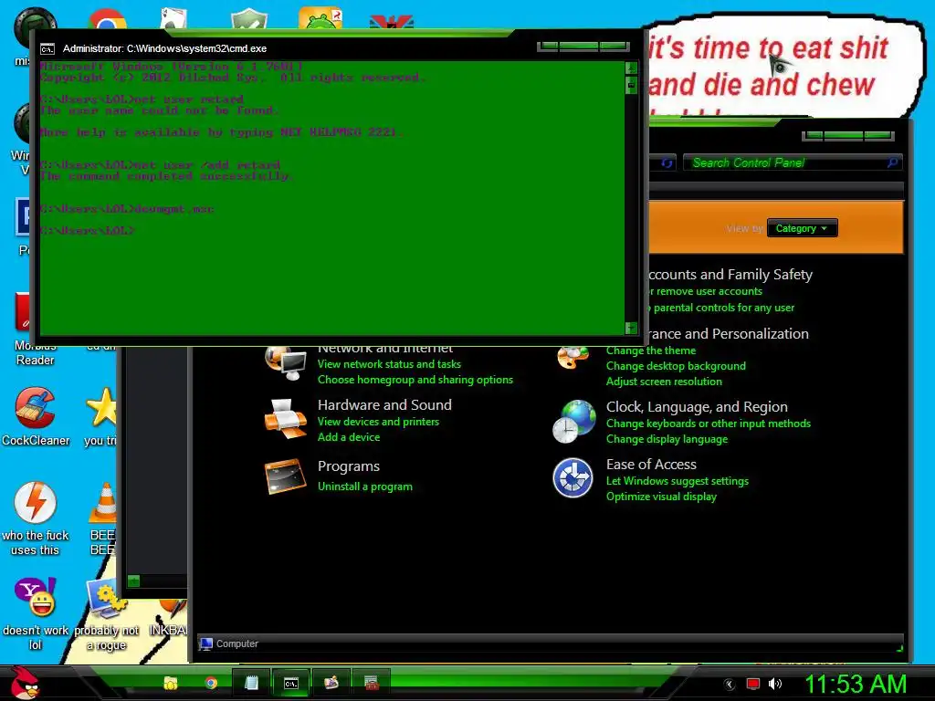The image size is (935, 701).
Task: Open the folder icon in the taskbar
Action: coord(171,683)
